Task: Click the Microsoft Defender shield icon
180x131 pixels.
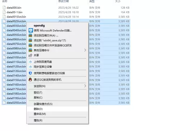Action: tap(31, 31)
